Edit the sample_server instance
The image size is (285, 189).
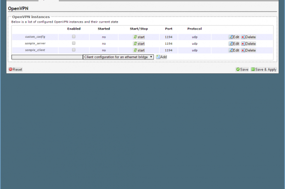(x=234, y=44)
